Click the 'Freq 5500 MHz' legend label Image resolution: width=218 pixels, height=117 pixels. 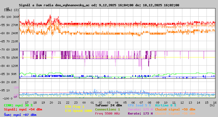pyautogui.click(x=107, y=113)
